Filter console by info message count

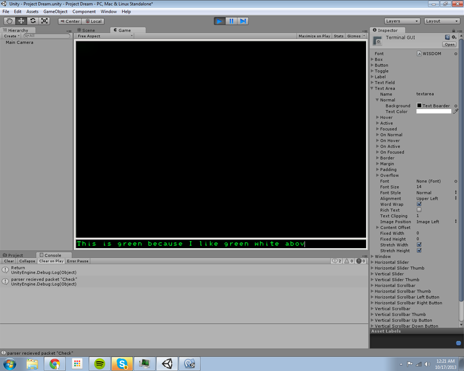[x=337, y=261]
